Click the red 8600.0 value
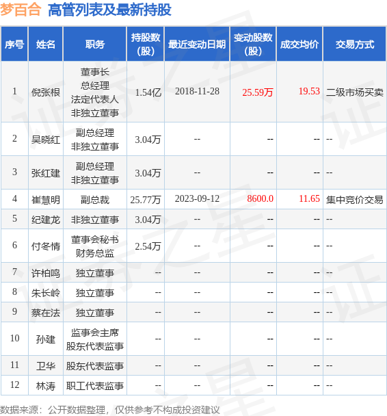This screenshot has width=387, height=416. 260,198
